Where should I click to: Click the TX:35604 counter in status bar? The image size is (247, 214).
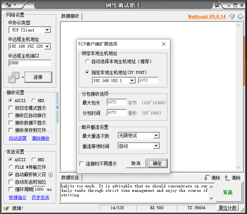pos(196,208)
